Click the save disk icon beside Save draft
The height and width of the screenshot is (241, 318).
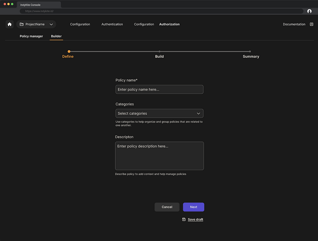(x=184, y=219)
